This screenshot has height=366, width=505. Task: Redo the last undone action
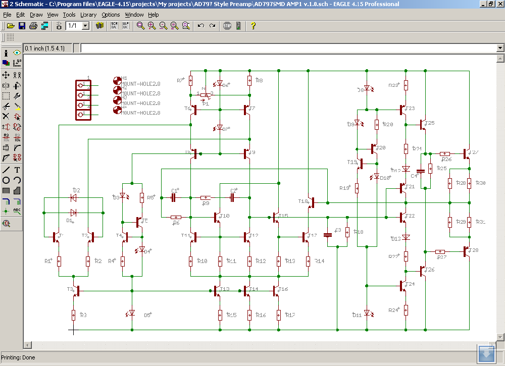coord(212,26)
